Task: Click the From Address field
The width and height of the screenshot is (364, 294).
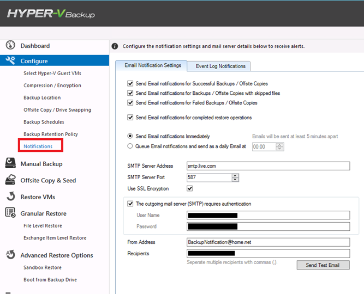Action: point(268,242)
